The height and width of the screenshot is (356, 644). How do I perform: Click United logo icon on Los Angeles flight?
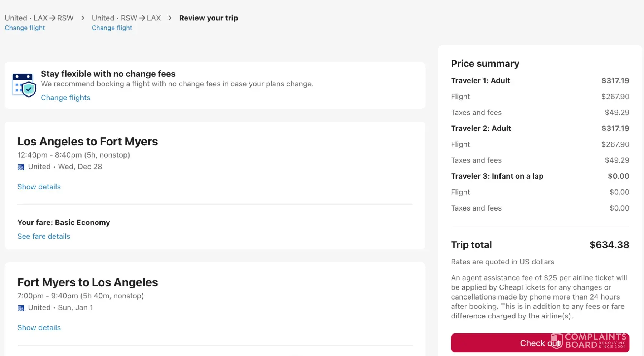(21, 167)
